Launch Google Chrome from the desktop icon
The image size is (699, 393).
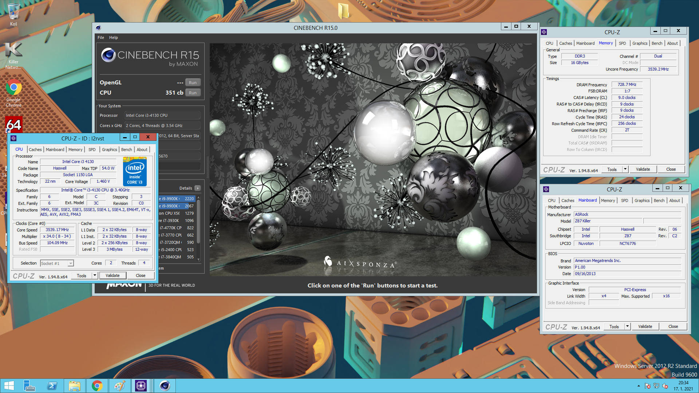click(13, 93)
